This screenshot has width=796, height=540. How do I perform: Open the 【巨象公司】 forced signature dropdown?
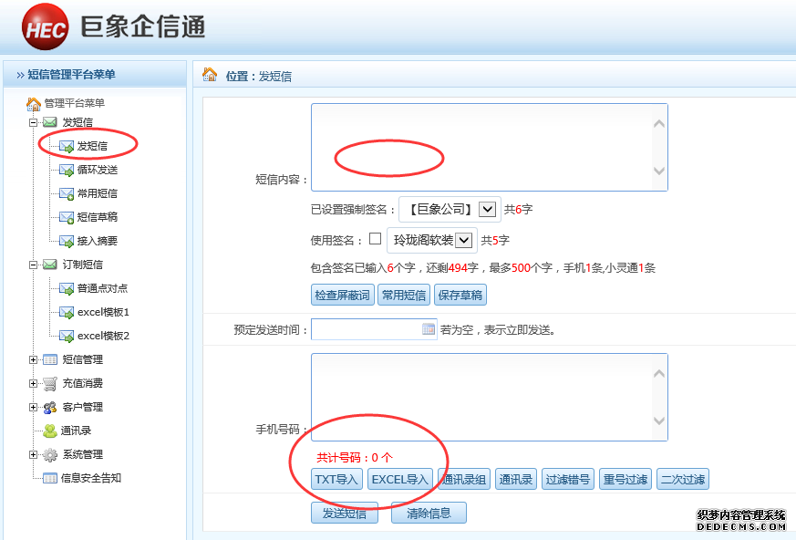click(488, 209)
